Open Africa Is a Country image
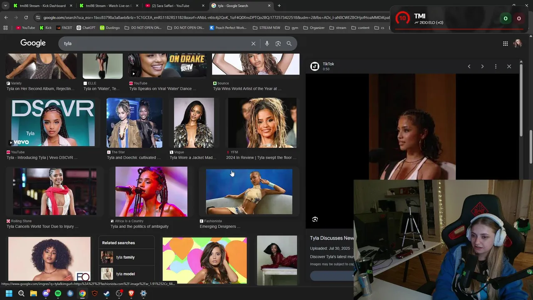Screen dimensions: 533x300 (151, 192)
